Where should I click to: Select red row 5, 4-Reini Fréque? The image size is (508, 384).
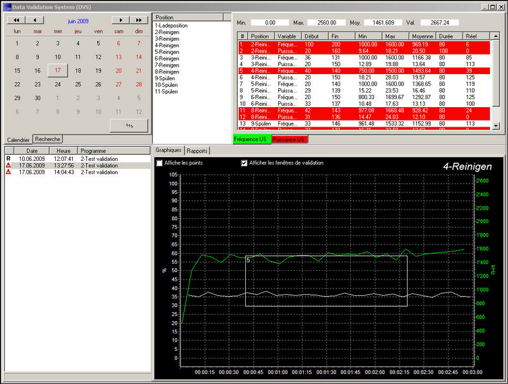coord(364,71)
